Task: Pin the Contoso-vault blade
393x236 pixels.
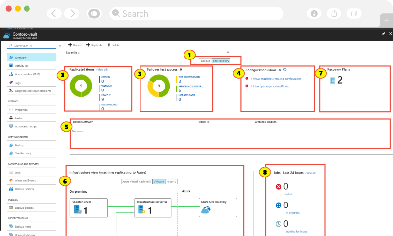Action: pyautogui.click(x=383, y=34)
